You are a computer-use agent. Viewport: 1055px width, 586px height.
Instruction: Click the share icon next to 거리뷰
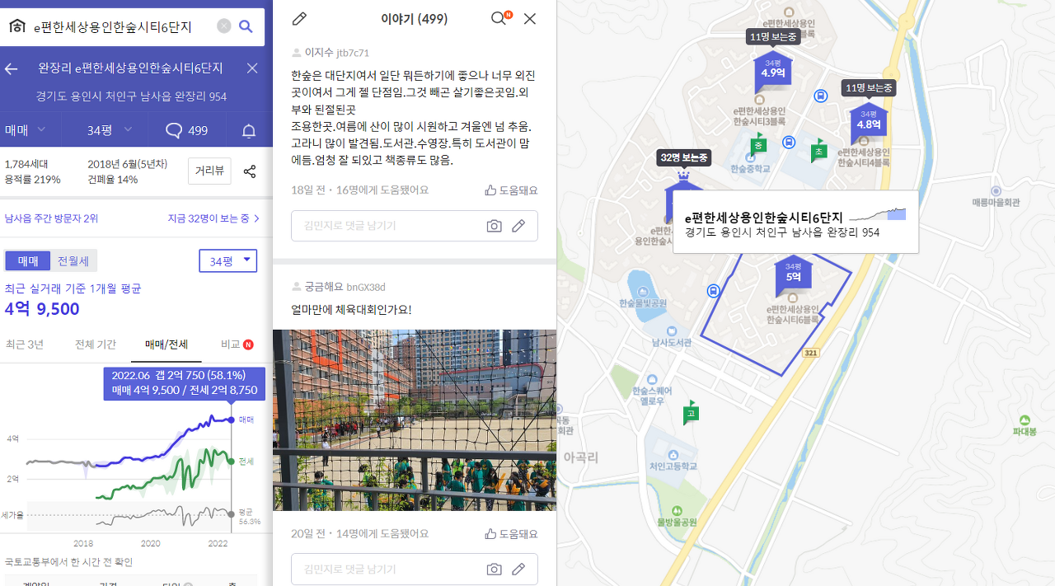[x=250, y=171]
